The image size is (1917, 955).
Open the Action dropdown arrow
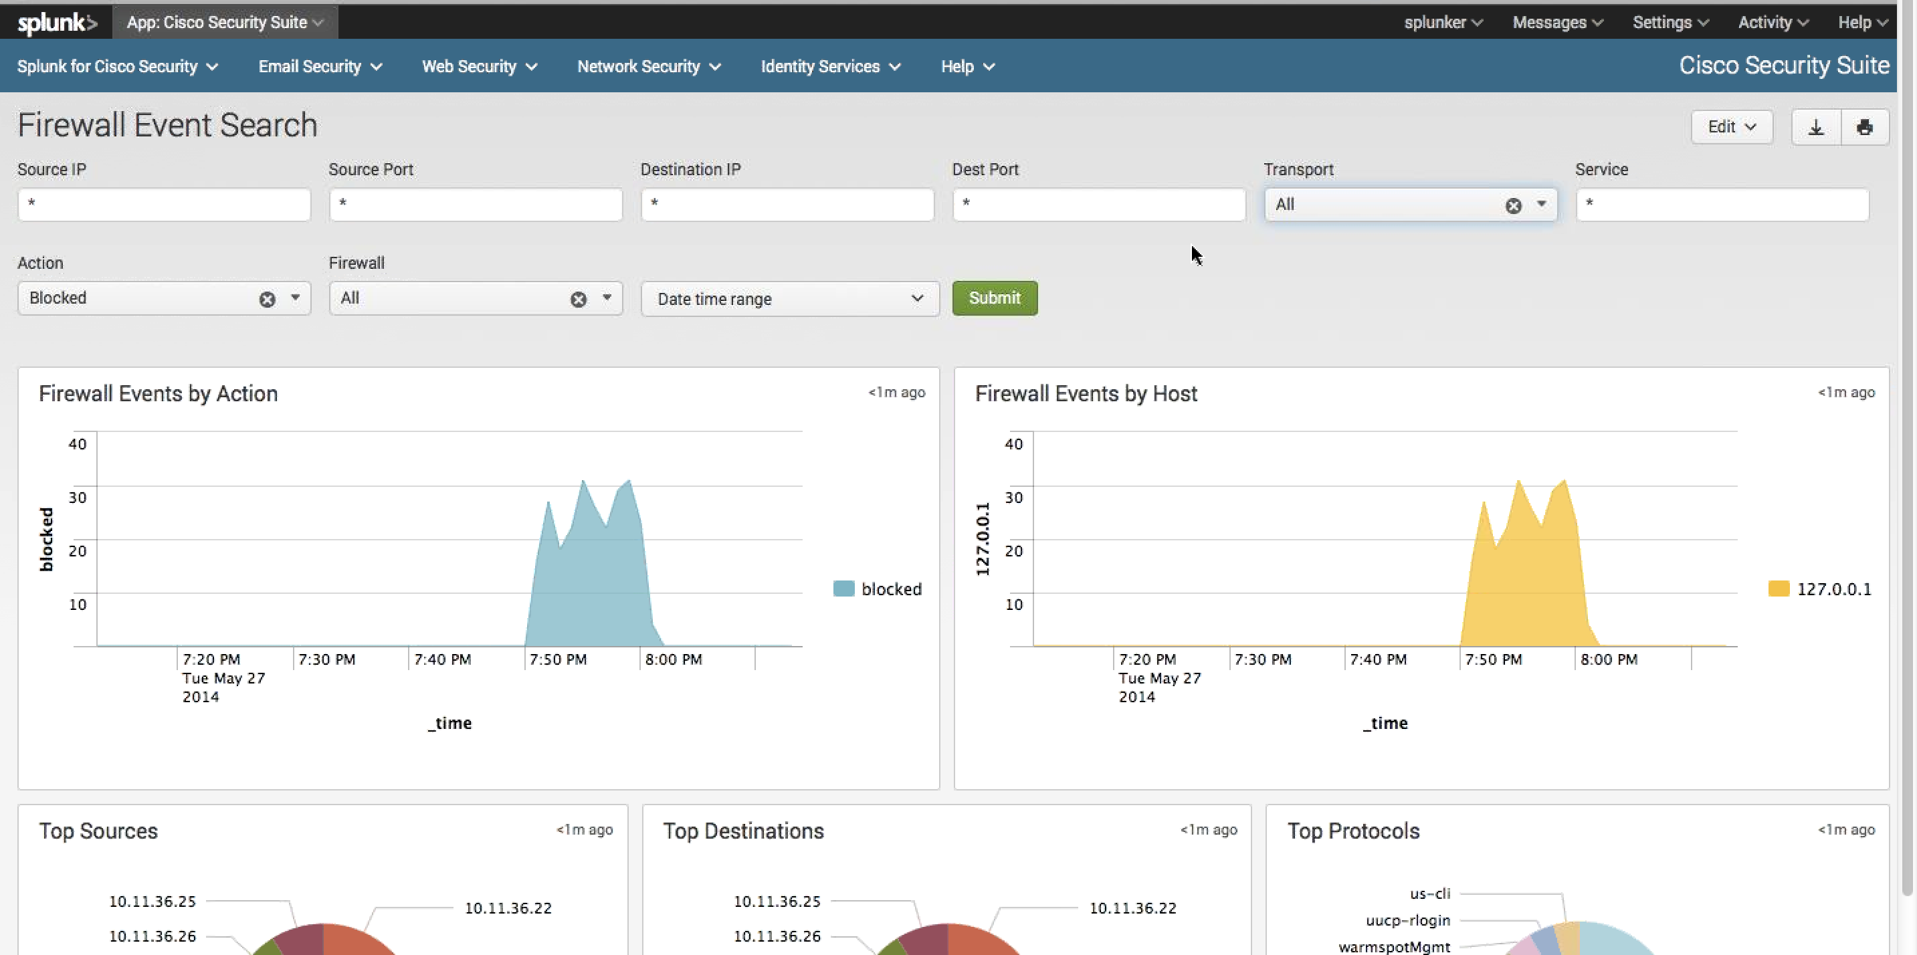(x=296, y=298)
